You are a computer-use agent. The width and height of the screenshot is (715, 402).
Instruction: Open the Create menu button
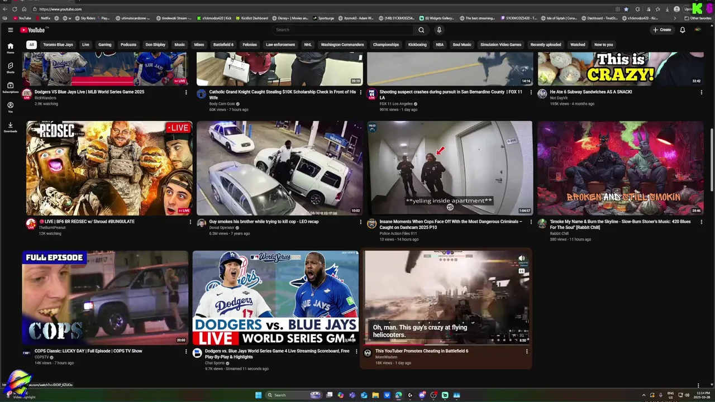661,30
